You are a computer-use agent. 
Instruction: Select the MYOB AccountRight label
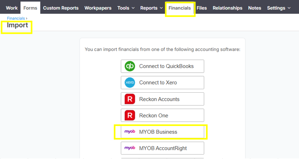click(163, 148)
